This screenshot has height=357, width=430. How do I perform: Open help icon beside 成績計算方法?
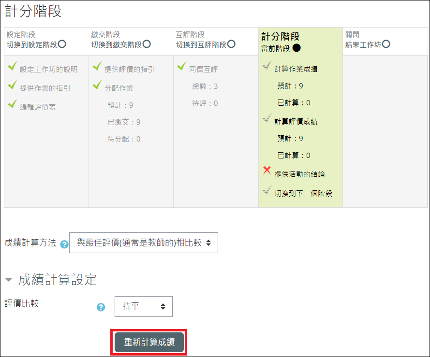pyautogui.click(x=64, y=244)
